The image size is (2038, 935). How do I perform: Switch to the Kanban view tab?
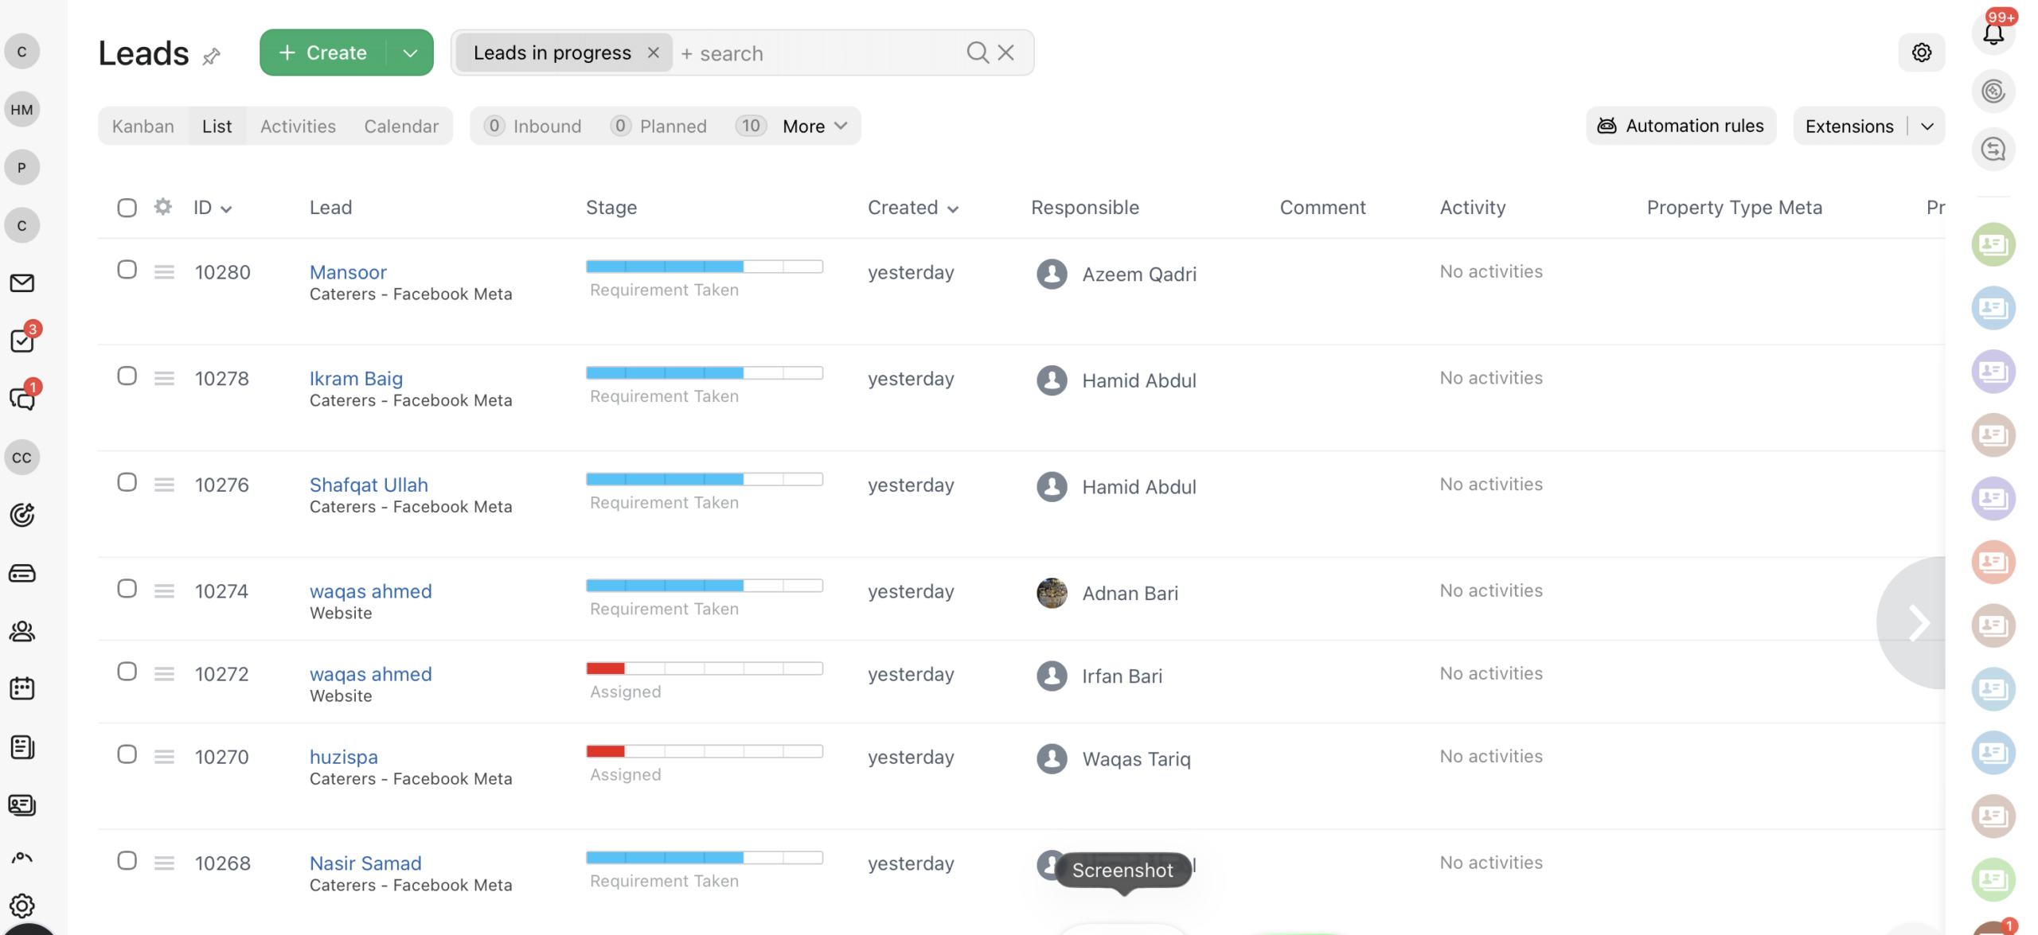point(143,126)
